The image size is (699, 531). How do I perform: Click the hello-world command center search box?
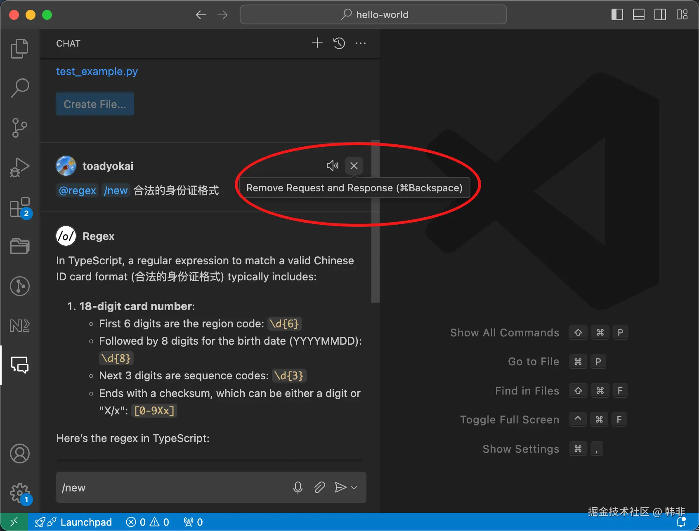(x=373, y=15)
